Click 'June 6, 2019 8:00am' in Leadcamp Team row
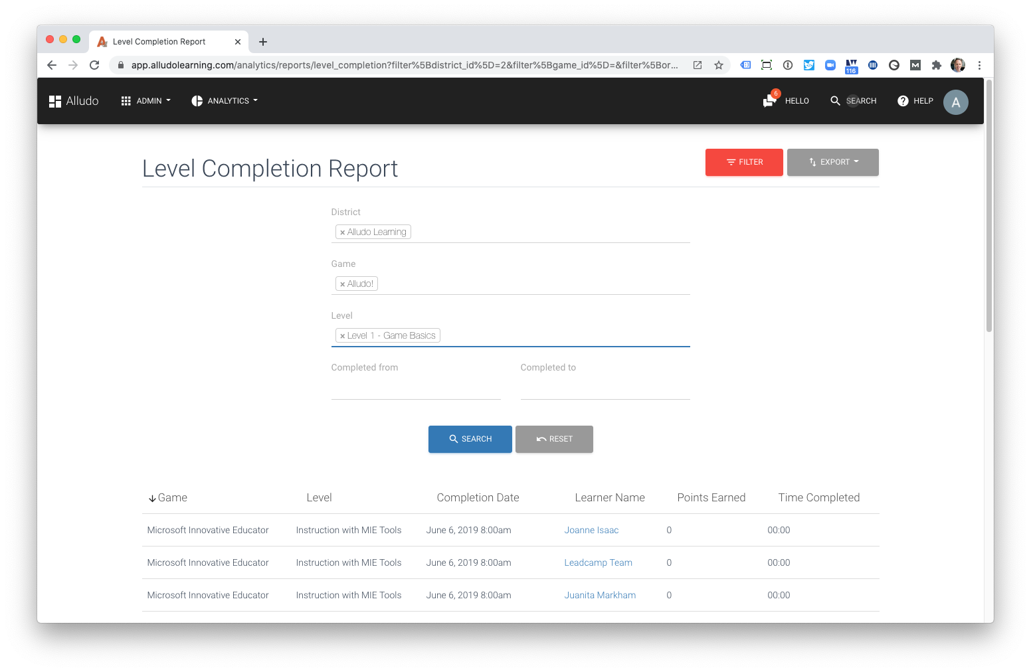Viewport: 1031px width, 672px height. (468, 562)
